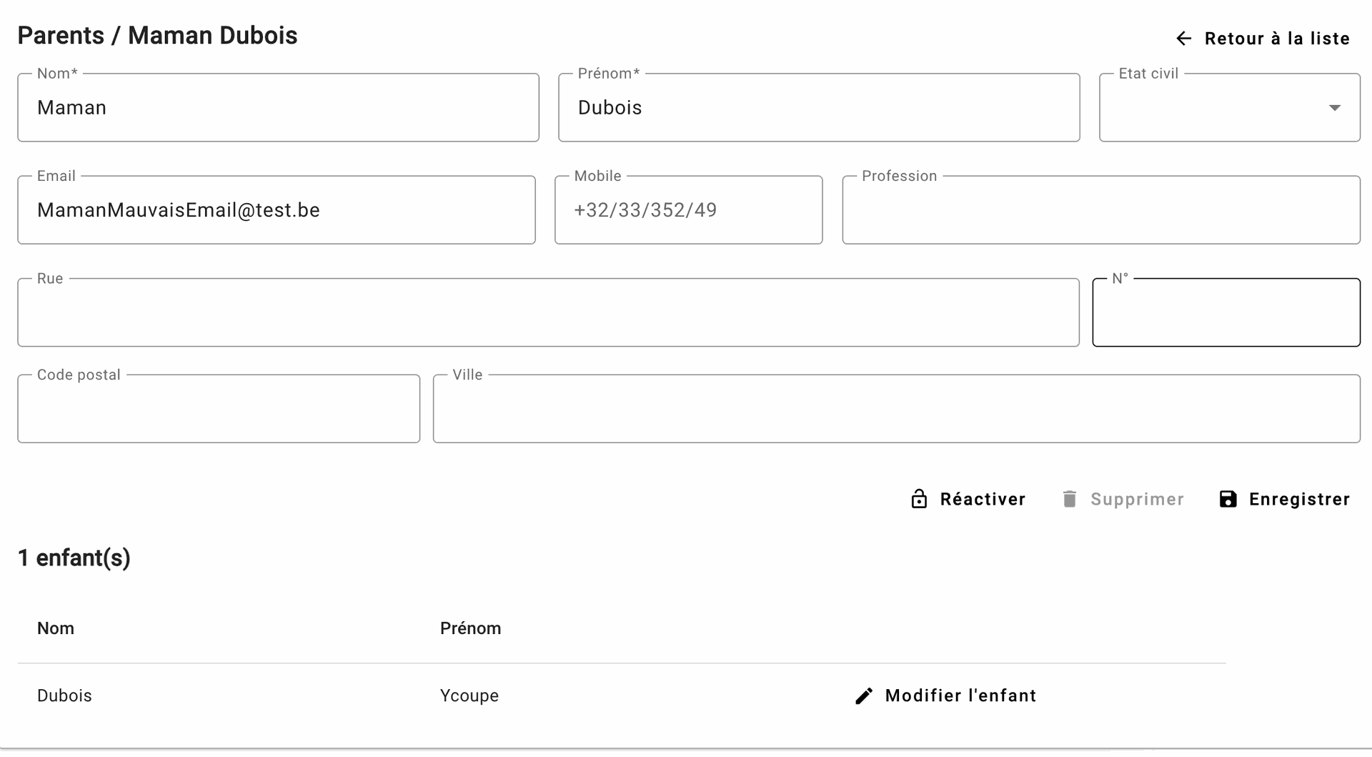
Task: Click the Mobile phone number field
Action: click(688, 210)
